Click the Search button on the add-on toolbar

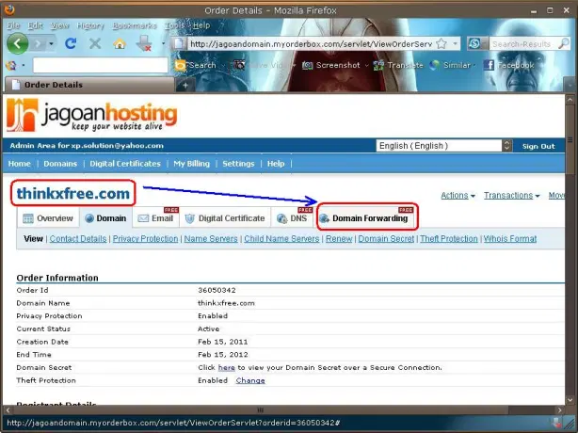(x=196, y=65)
